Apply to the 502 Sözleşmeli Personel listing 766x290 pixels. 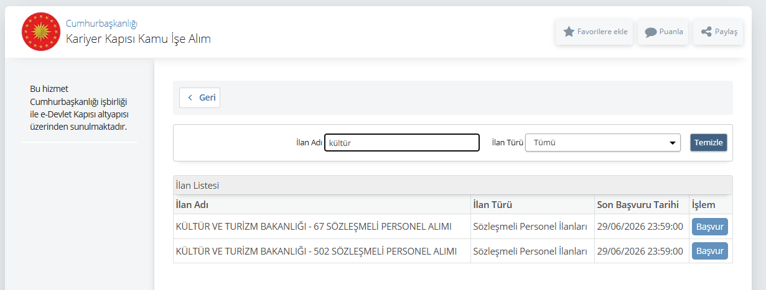710,251
